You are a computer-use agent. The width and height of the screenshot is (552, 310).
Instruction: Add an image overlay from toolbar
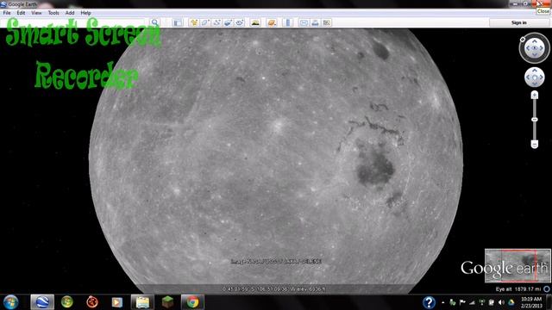pos(228,22)
